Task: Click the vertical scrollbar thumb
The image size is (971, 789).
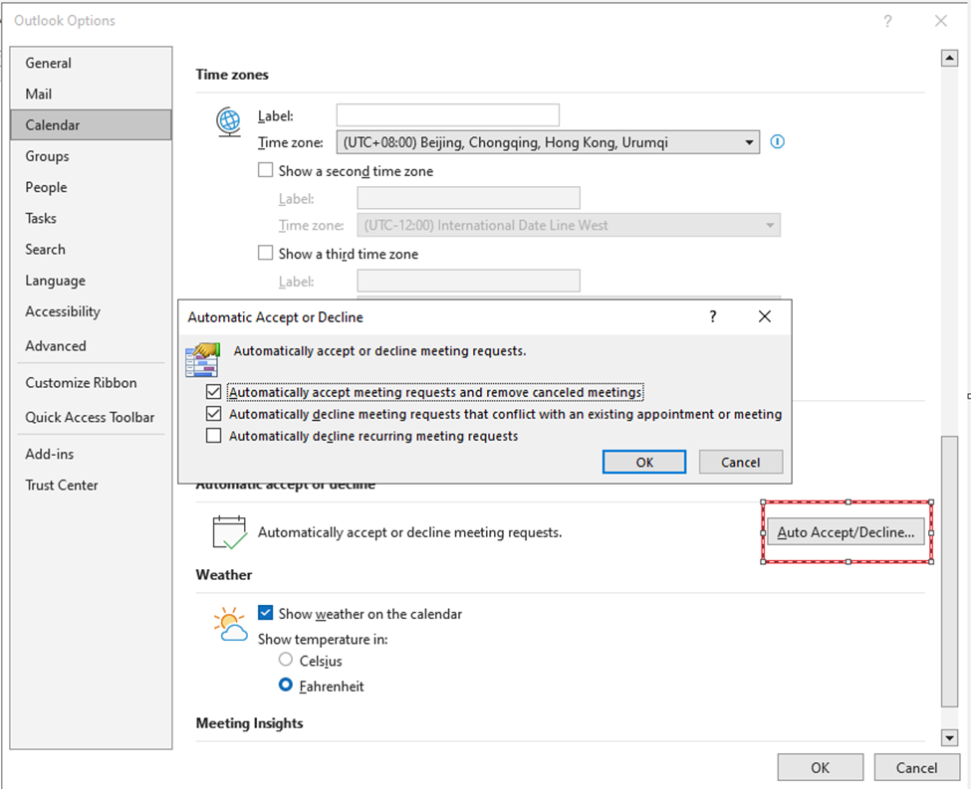Action: 949,571
